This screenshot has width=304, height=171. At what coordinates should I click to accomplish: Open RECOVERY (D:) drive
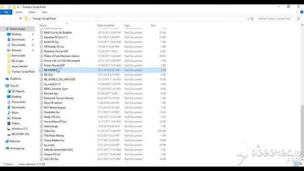[20, 134]
